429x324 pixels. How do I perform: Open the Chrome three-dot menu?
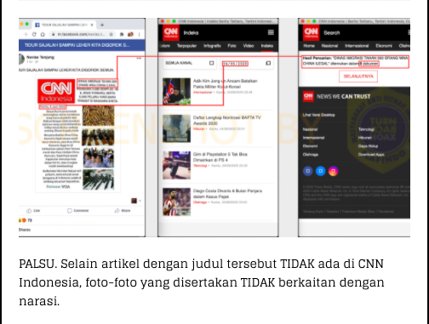(140, 34)
